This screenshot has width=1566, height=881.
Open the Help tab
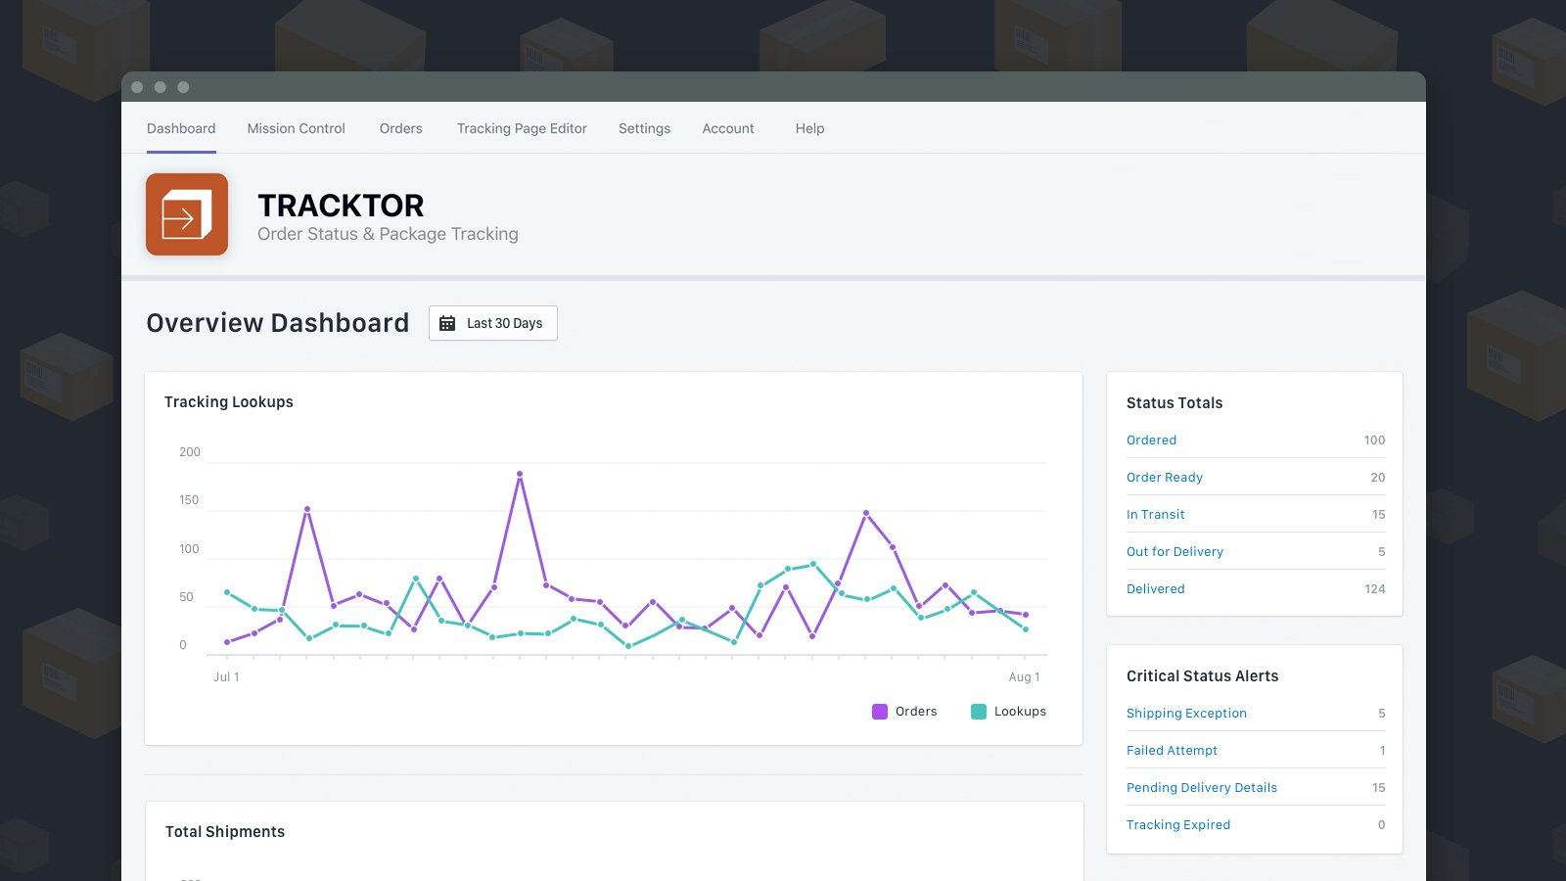(x=809, y=128)
